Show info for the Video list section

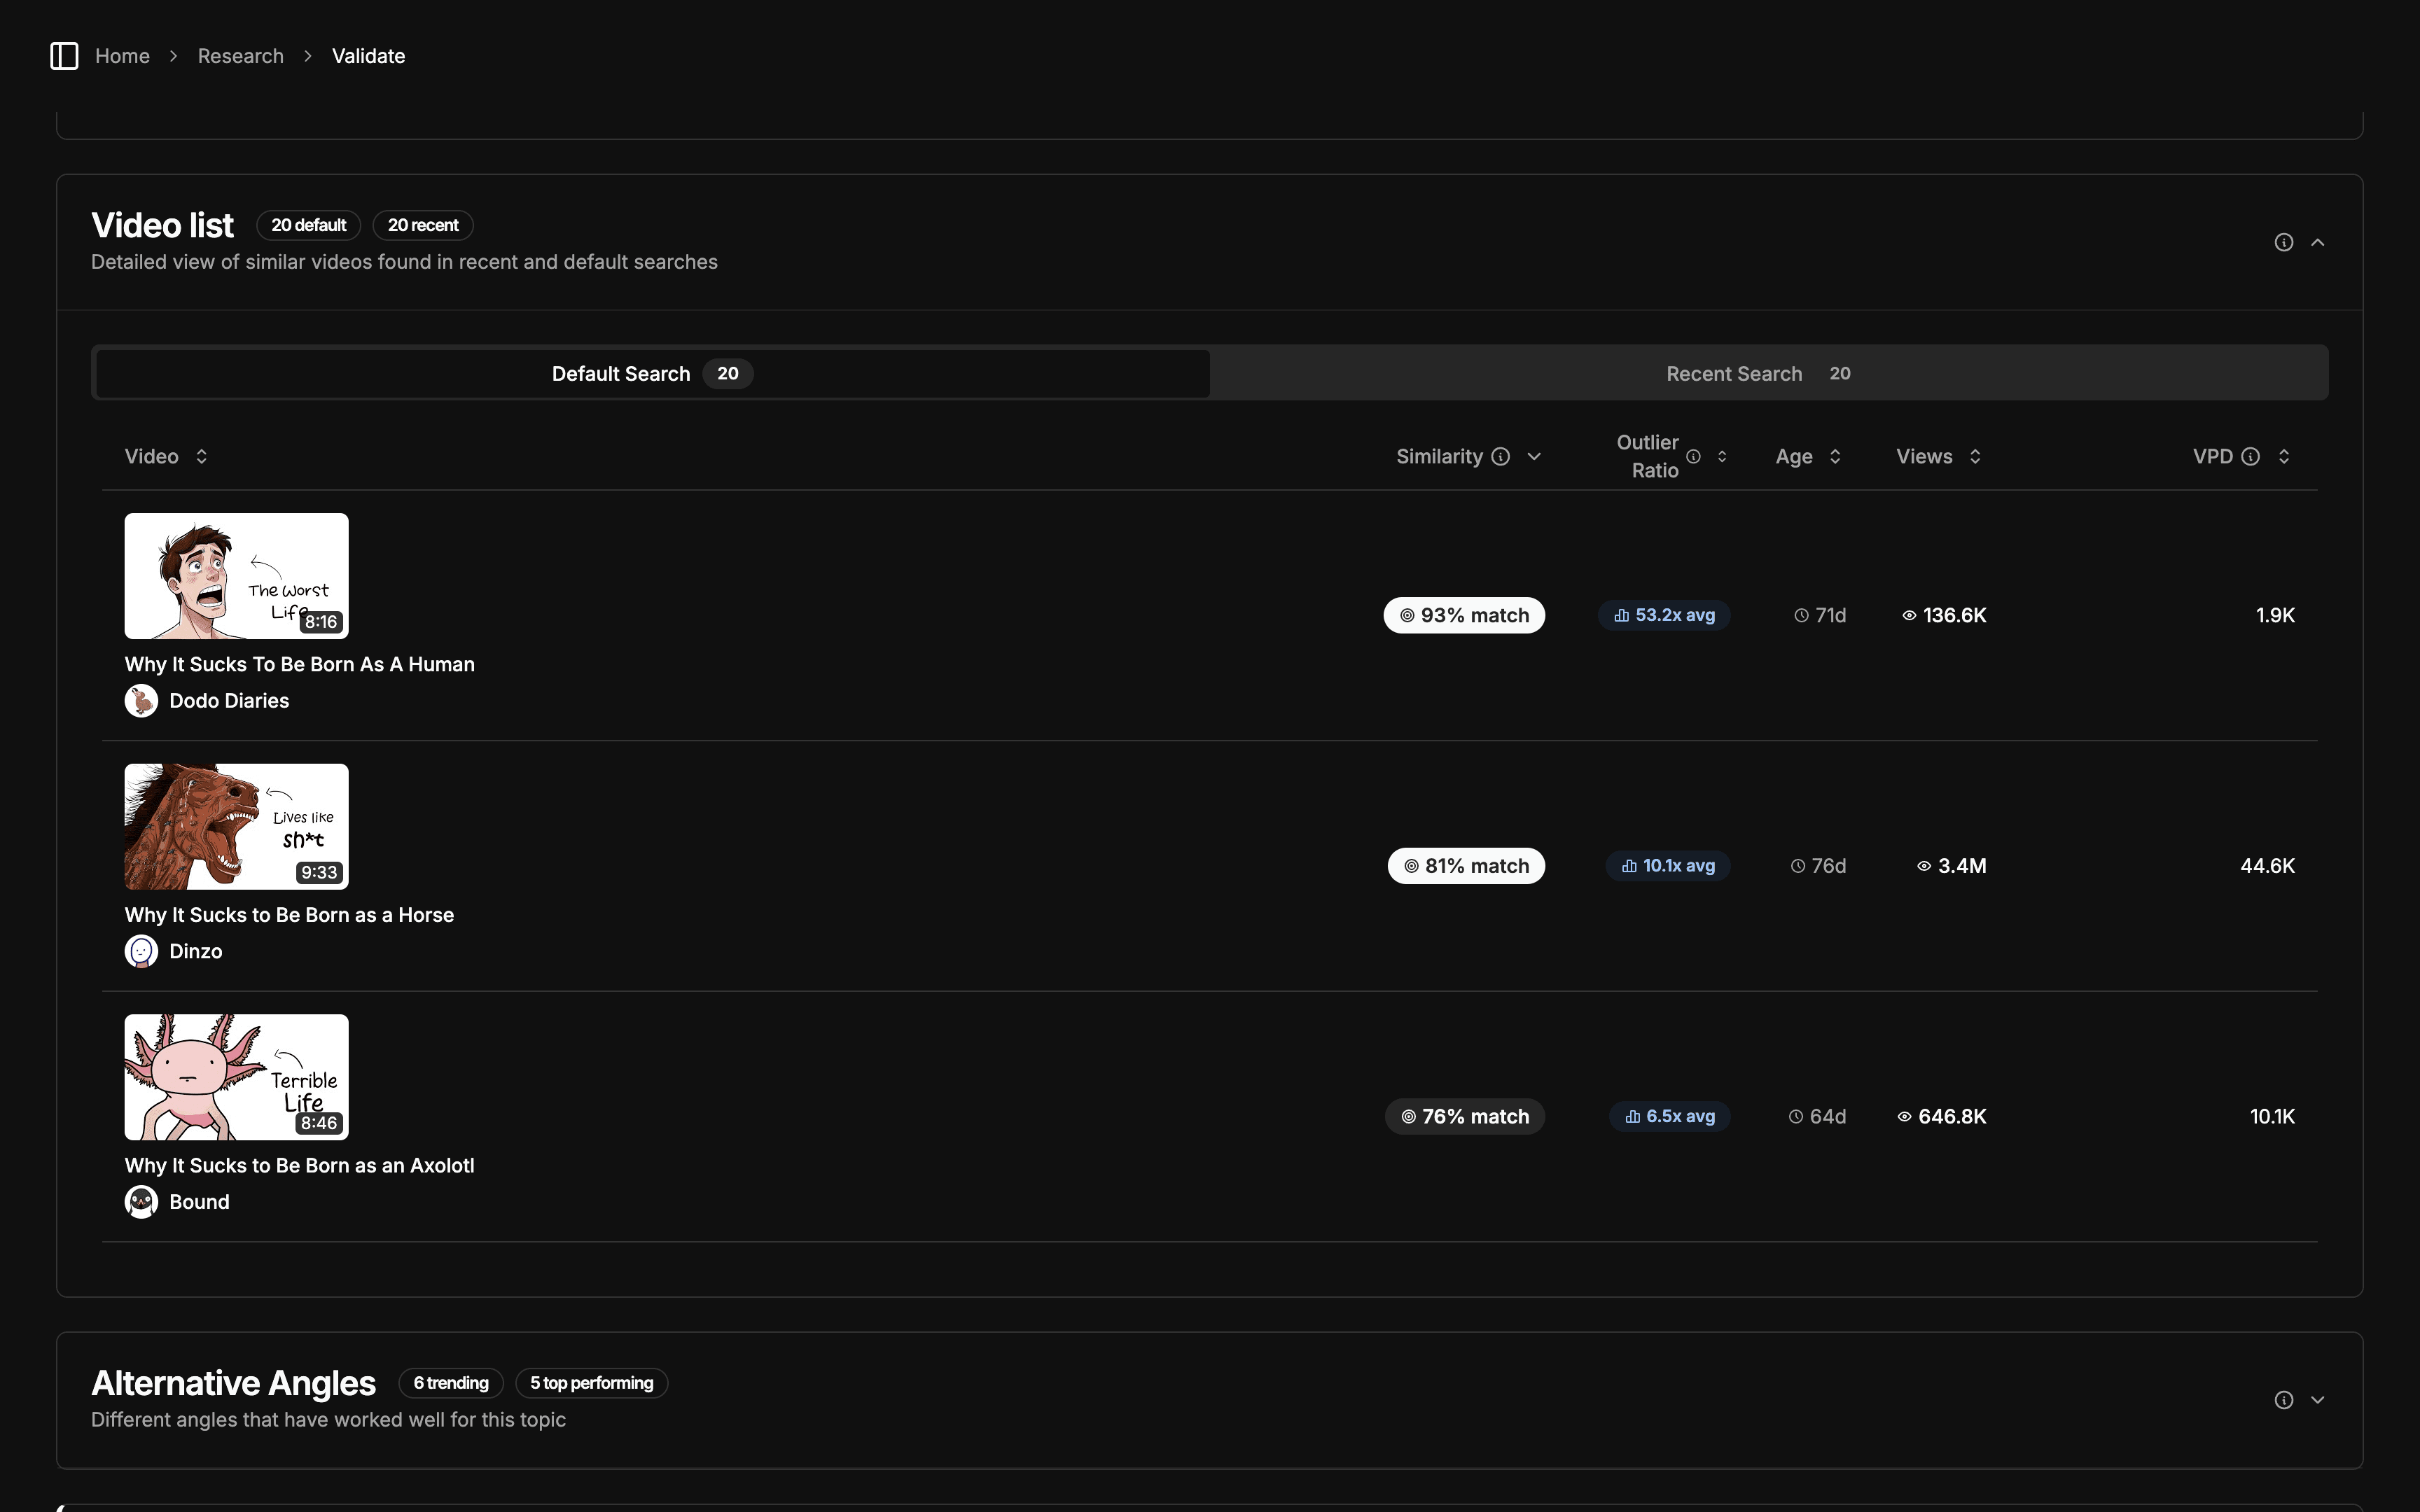point(2283,242)
